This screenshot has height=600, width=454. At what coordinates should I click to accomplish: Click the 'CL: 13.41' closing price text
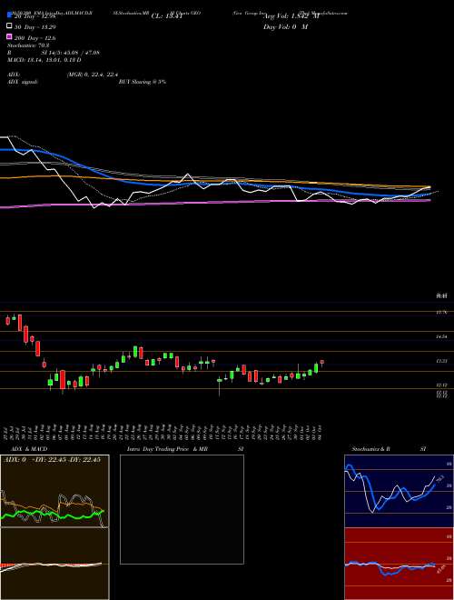(167, 16)
